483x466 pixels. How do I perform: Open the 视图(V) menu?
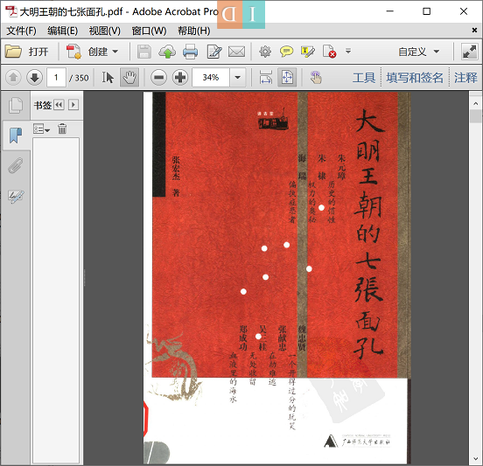pos(104,31)
